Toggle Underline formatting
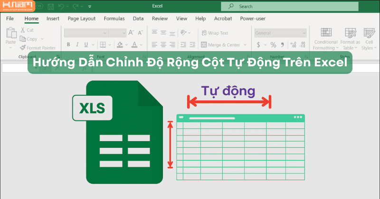380x199 pixels. (86, 45)
